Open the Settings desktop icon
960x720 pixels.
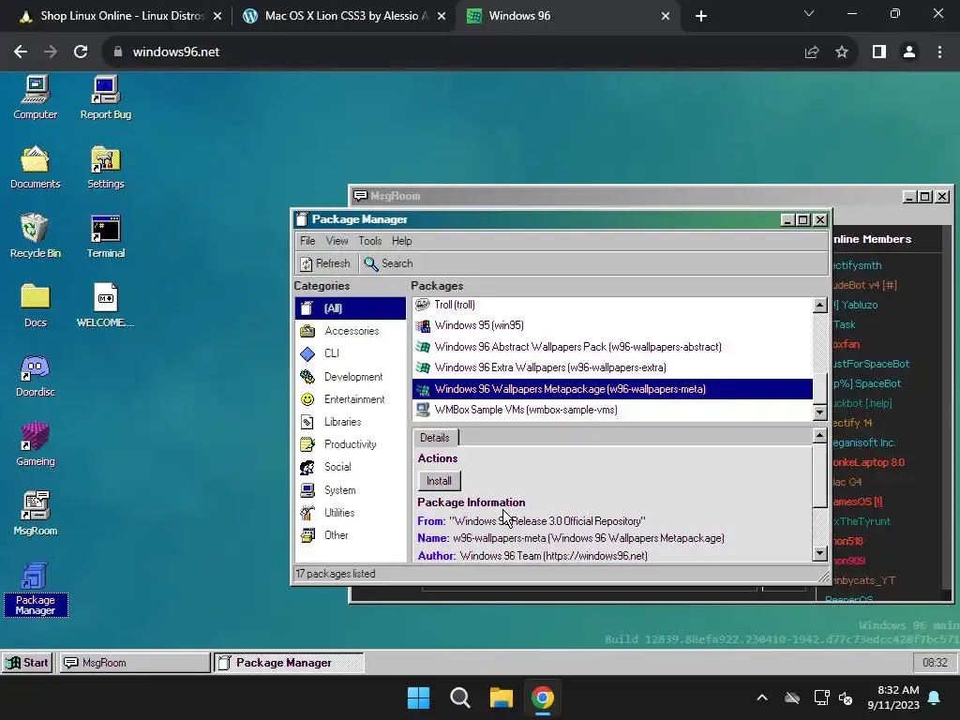tap(105, 167)
